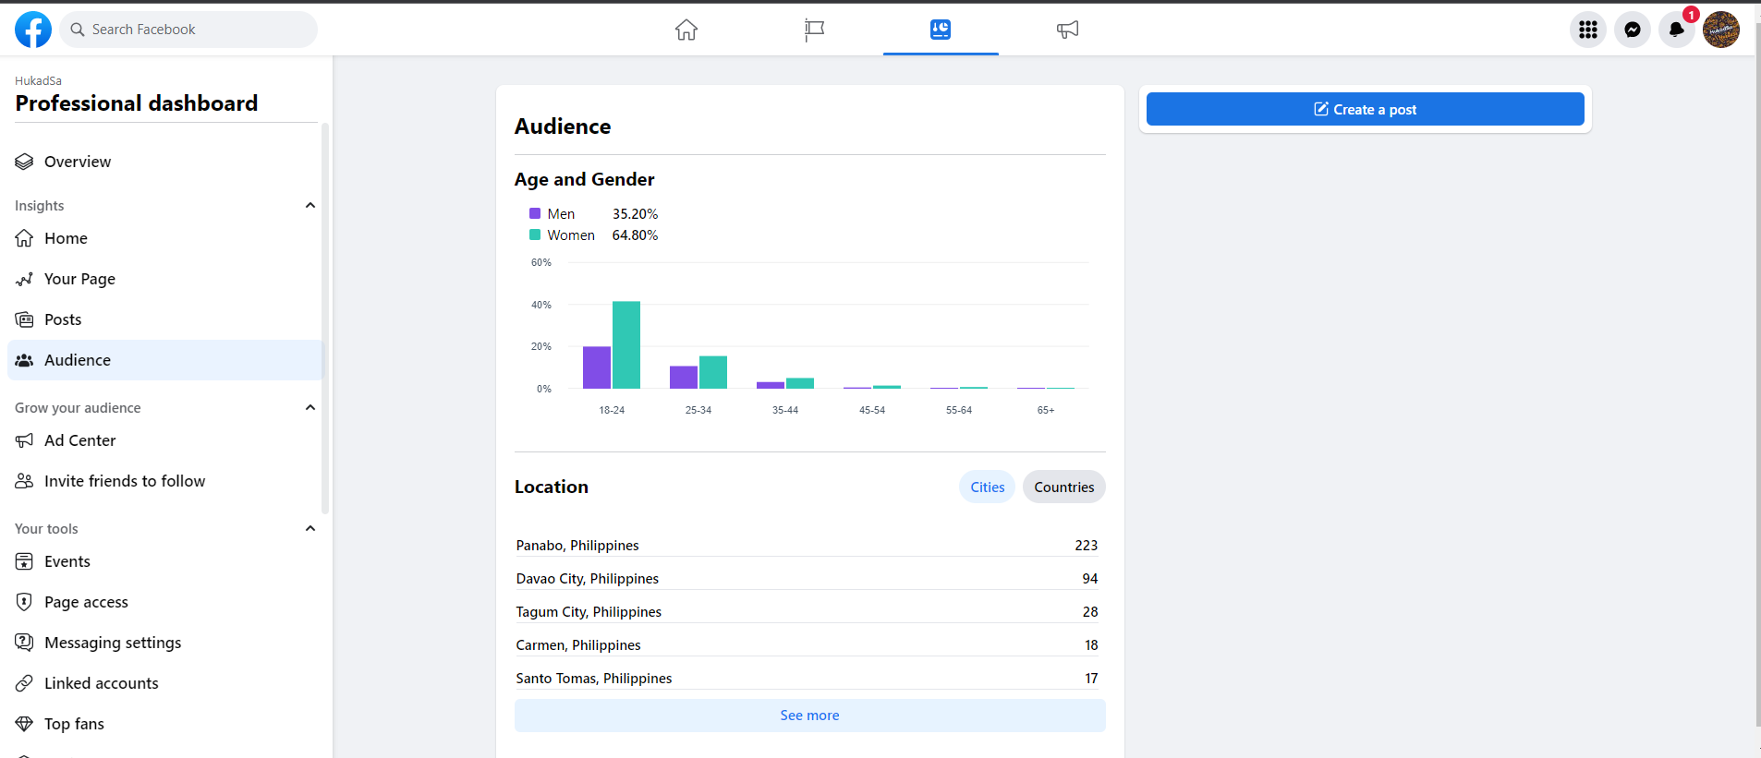The image size is (1761, 758).
Task: Open Posts in the sidebar
Action: click(x=63, y=319)
